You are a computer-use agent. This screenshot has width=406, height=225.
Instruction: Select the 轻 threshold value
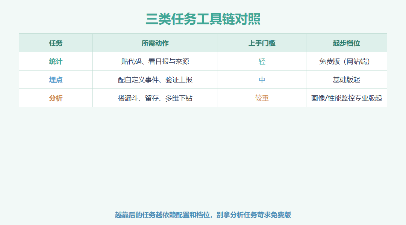coord(262,61)
